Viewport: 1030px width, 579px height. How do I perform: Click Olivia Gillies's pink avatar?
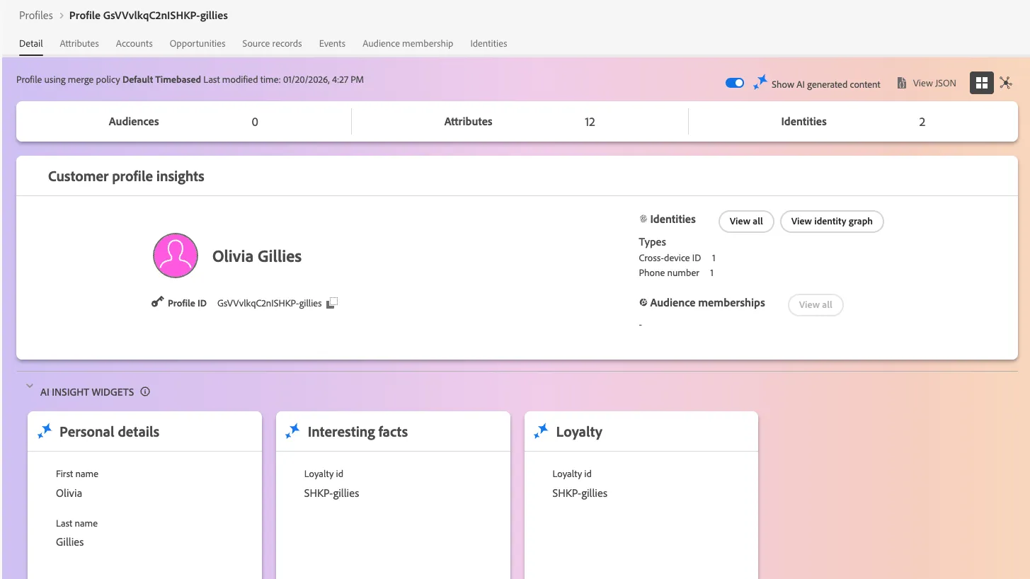pos(176,256)
